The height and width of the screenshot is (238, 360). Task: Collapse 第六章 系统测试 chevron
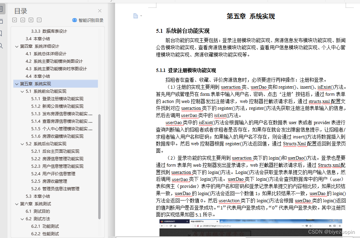pos(16,204)
